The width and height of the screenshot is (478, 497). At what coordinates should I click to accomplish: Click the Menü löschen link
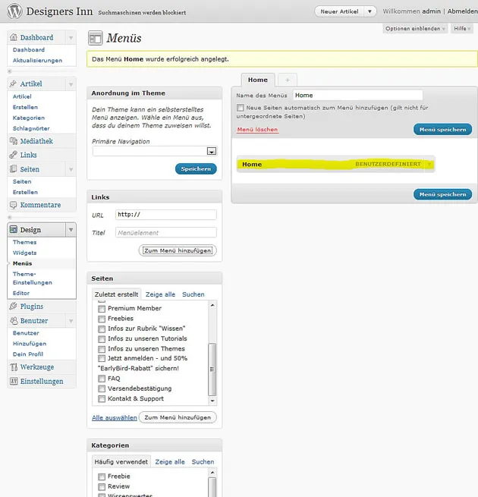pos(257,130)
